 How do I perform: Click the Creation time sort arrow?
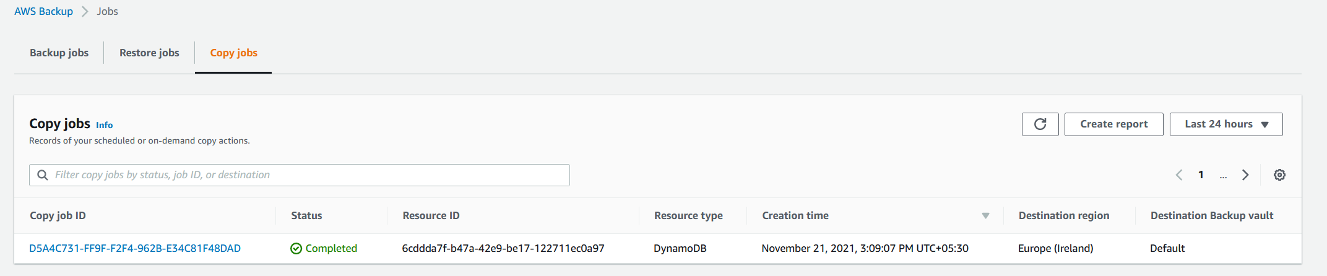pos(985,215)
